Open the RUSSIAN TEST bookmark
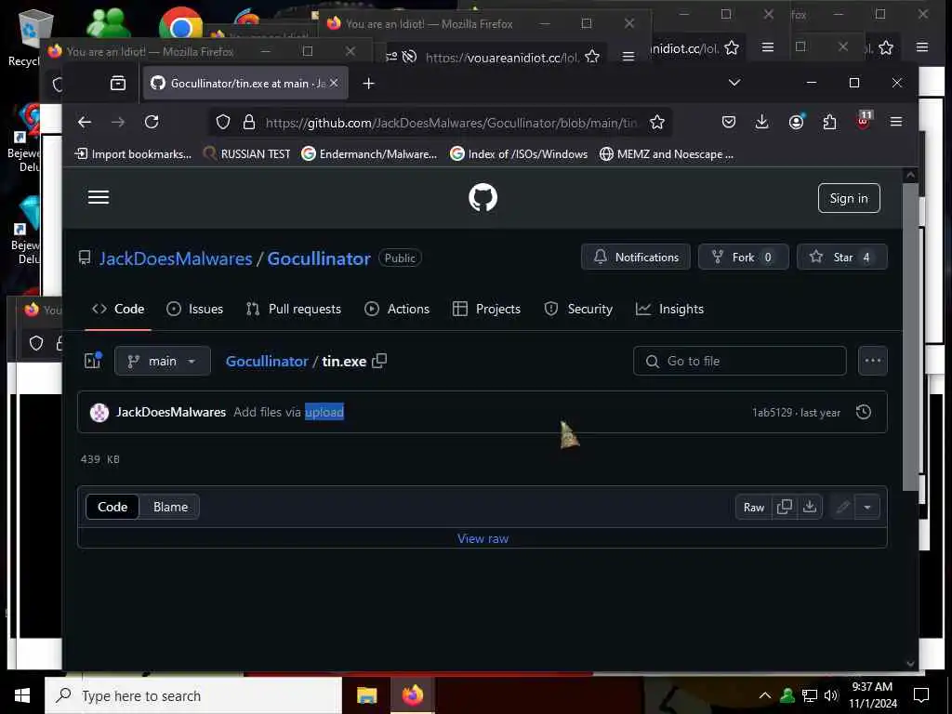Viewport: 952px width, 714px height. pyautogui.click(x=246, y=154)
